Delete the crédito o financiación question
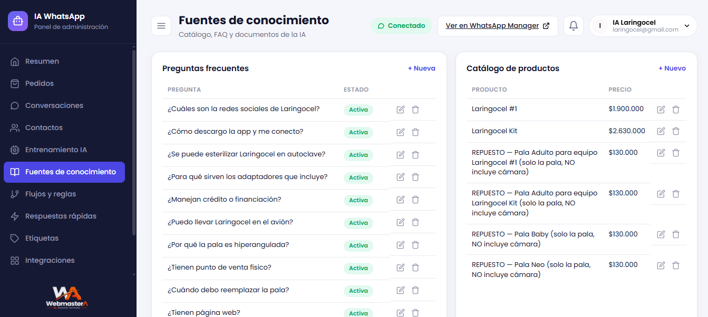 pos(415,200)
